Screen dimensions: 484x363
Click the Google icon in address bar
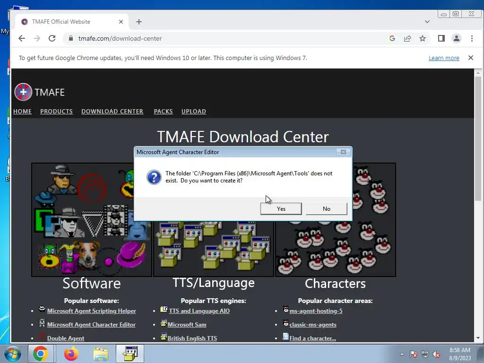coord(392,38)
